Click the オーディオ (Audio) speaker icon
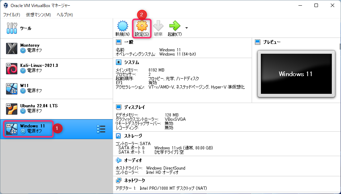Screen dimensions: 341x194 click(118, 160)
